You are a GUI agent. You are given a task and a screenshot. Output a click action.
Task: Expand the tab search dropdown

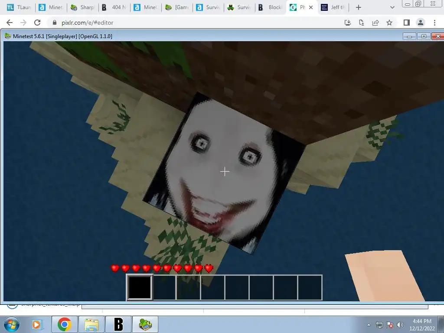392,7
